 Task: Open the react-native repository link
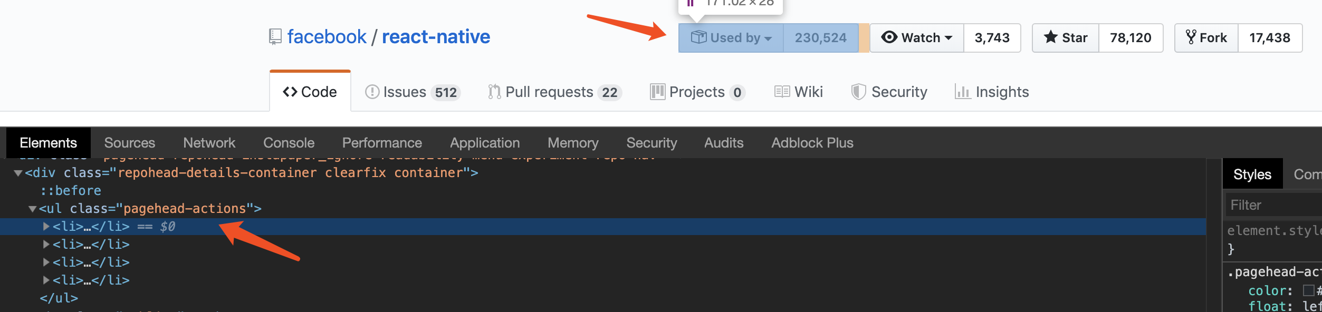tap(436, 36)
